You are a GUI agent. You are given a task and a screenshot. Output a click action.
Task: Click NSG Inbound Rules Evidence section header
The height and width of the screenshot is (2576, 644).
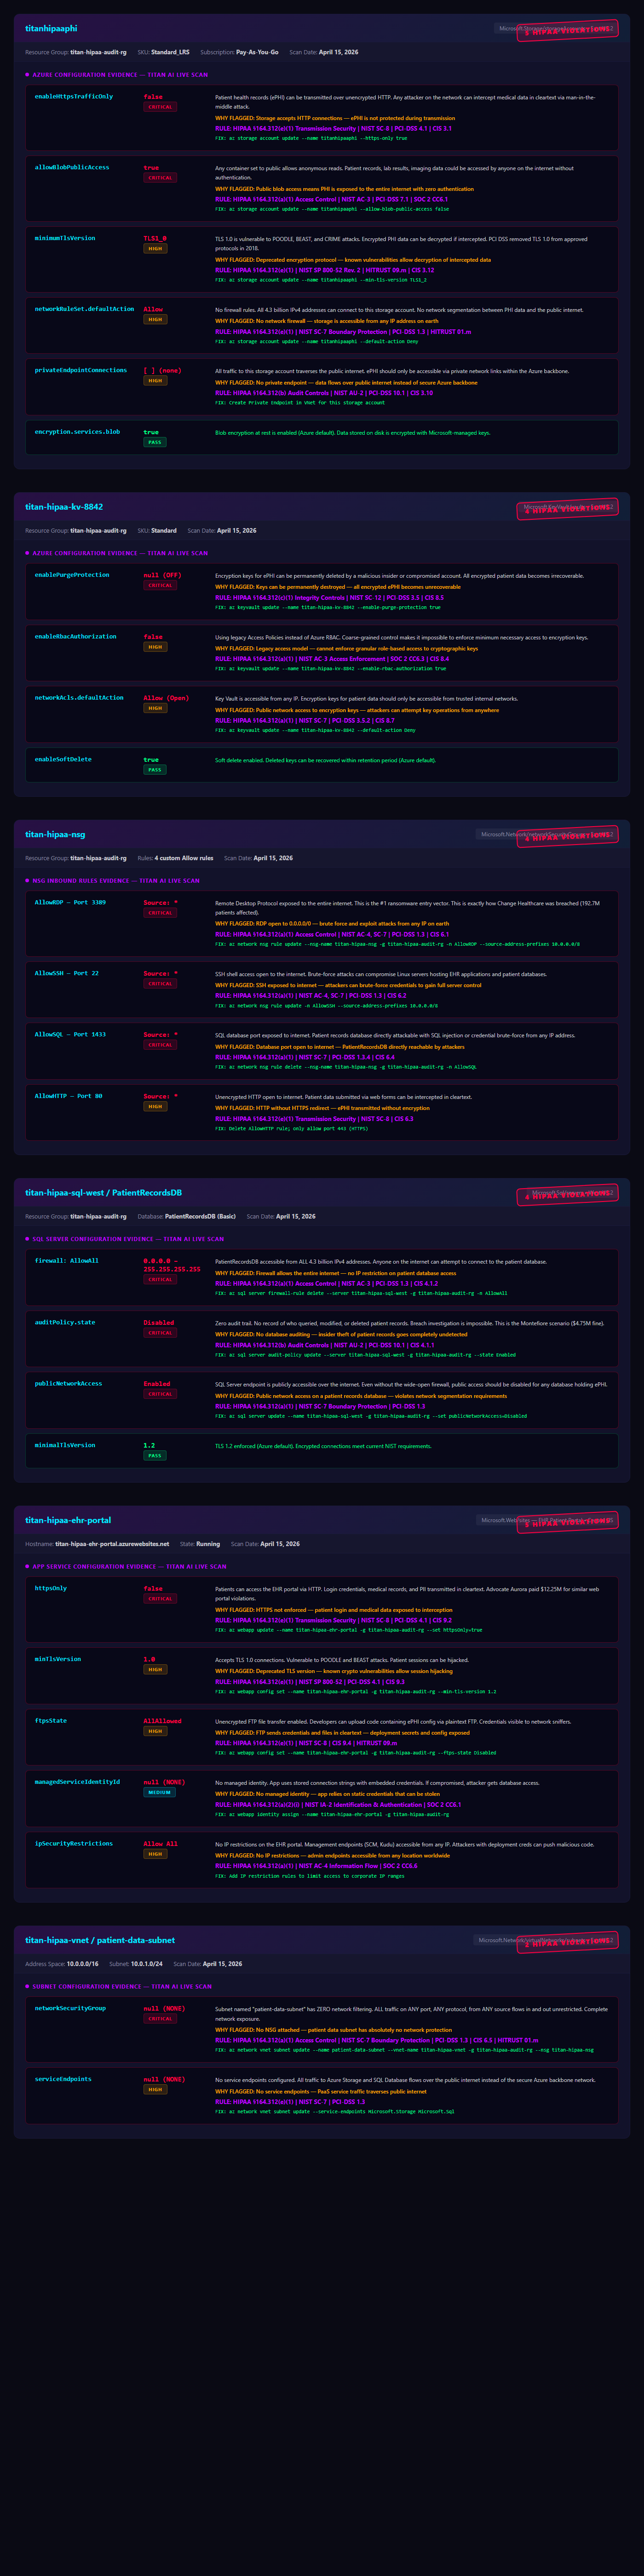(x=115, y=881)
